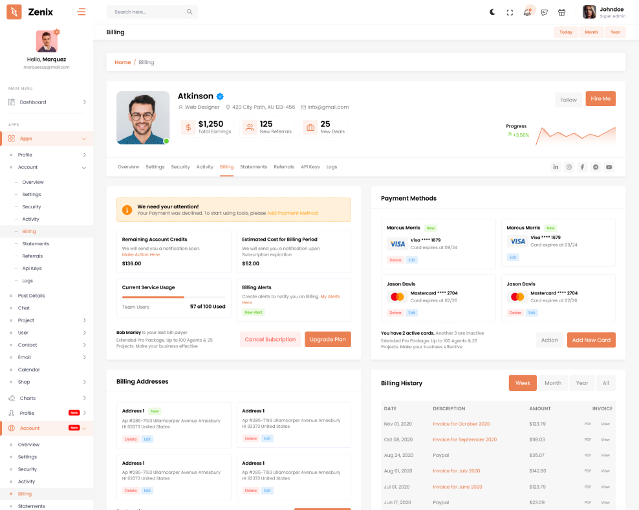Switch to the Statements tab
This screenshot has height=510, width=639.
pos(254,167)
